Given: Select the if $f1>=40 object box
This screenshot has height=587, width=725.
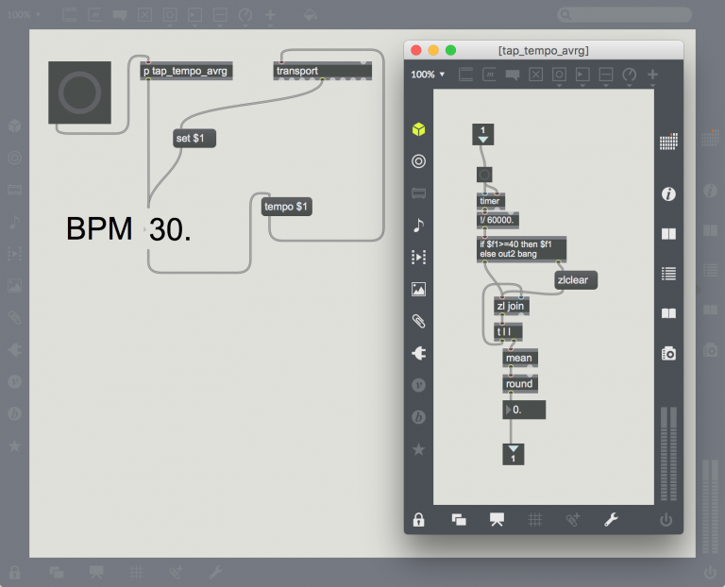Looking at the screenshot, I should pos(521,249).
